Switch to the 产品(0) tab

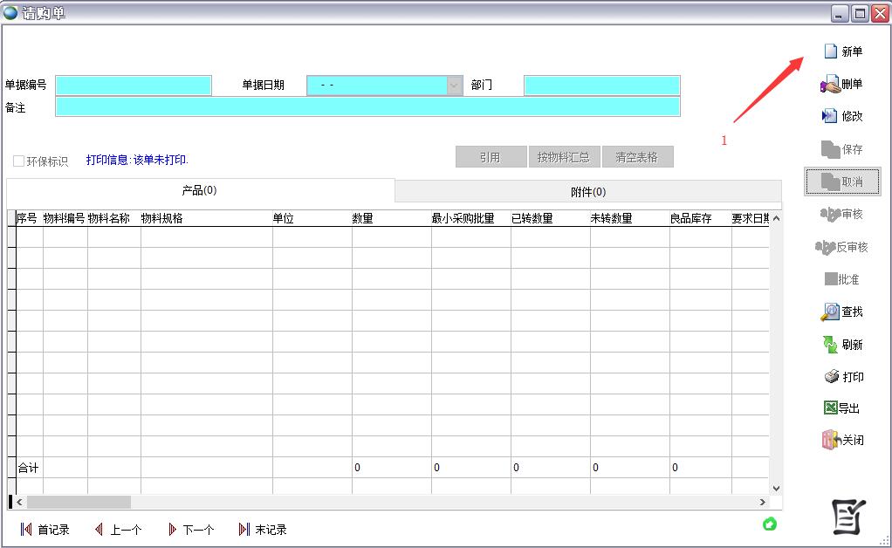(200, 190)
